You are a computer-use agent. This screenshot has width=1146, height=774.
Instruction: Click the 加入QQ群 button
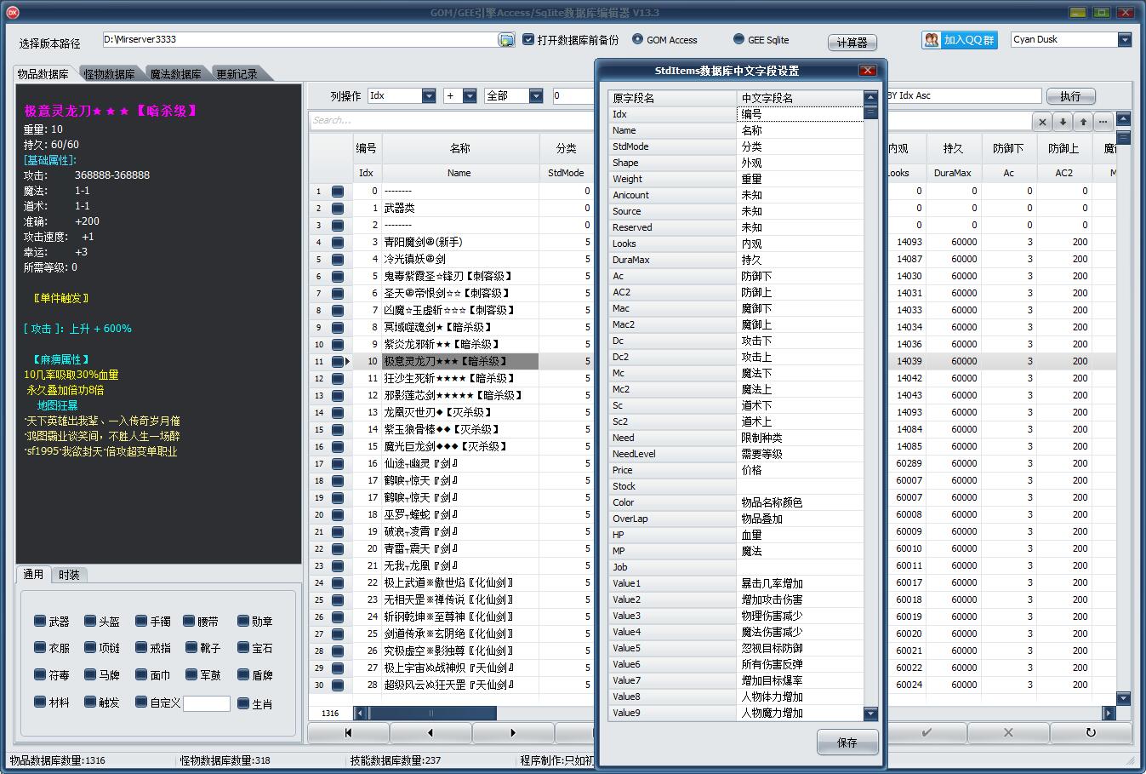[960, 40]
